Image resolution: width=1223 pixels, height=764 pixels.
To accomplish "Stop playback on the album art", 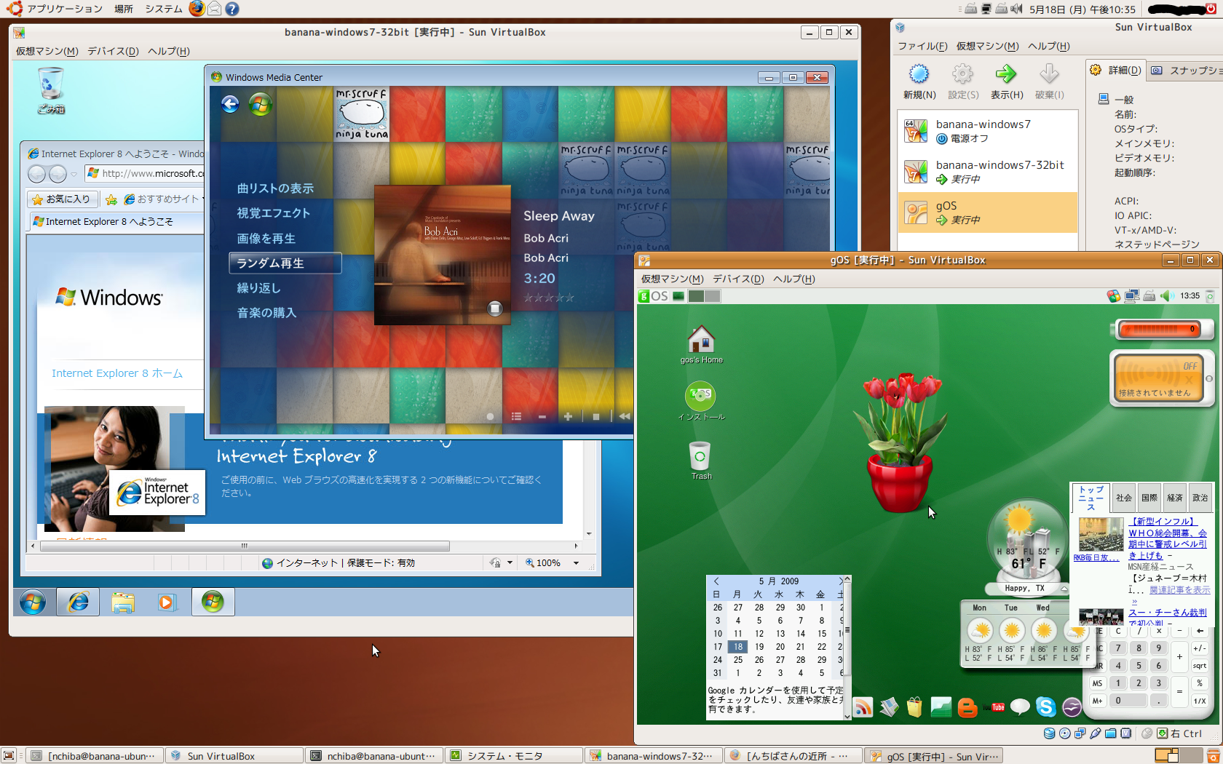I will pos(495,309).
